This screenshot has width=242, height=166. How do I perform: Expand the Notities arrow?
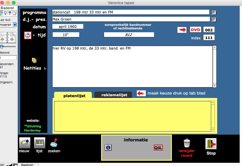[45, 69]
